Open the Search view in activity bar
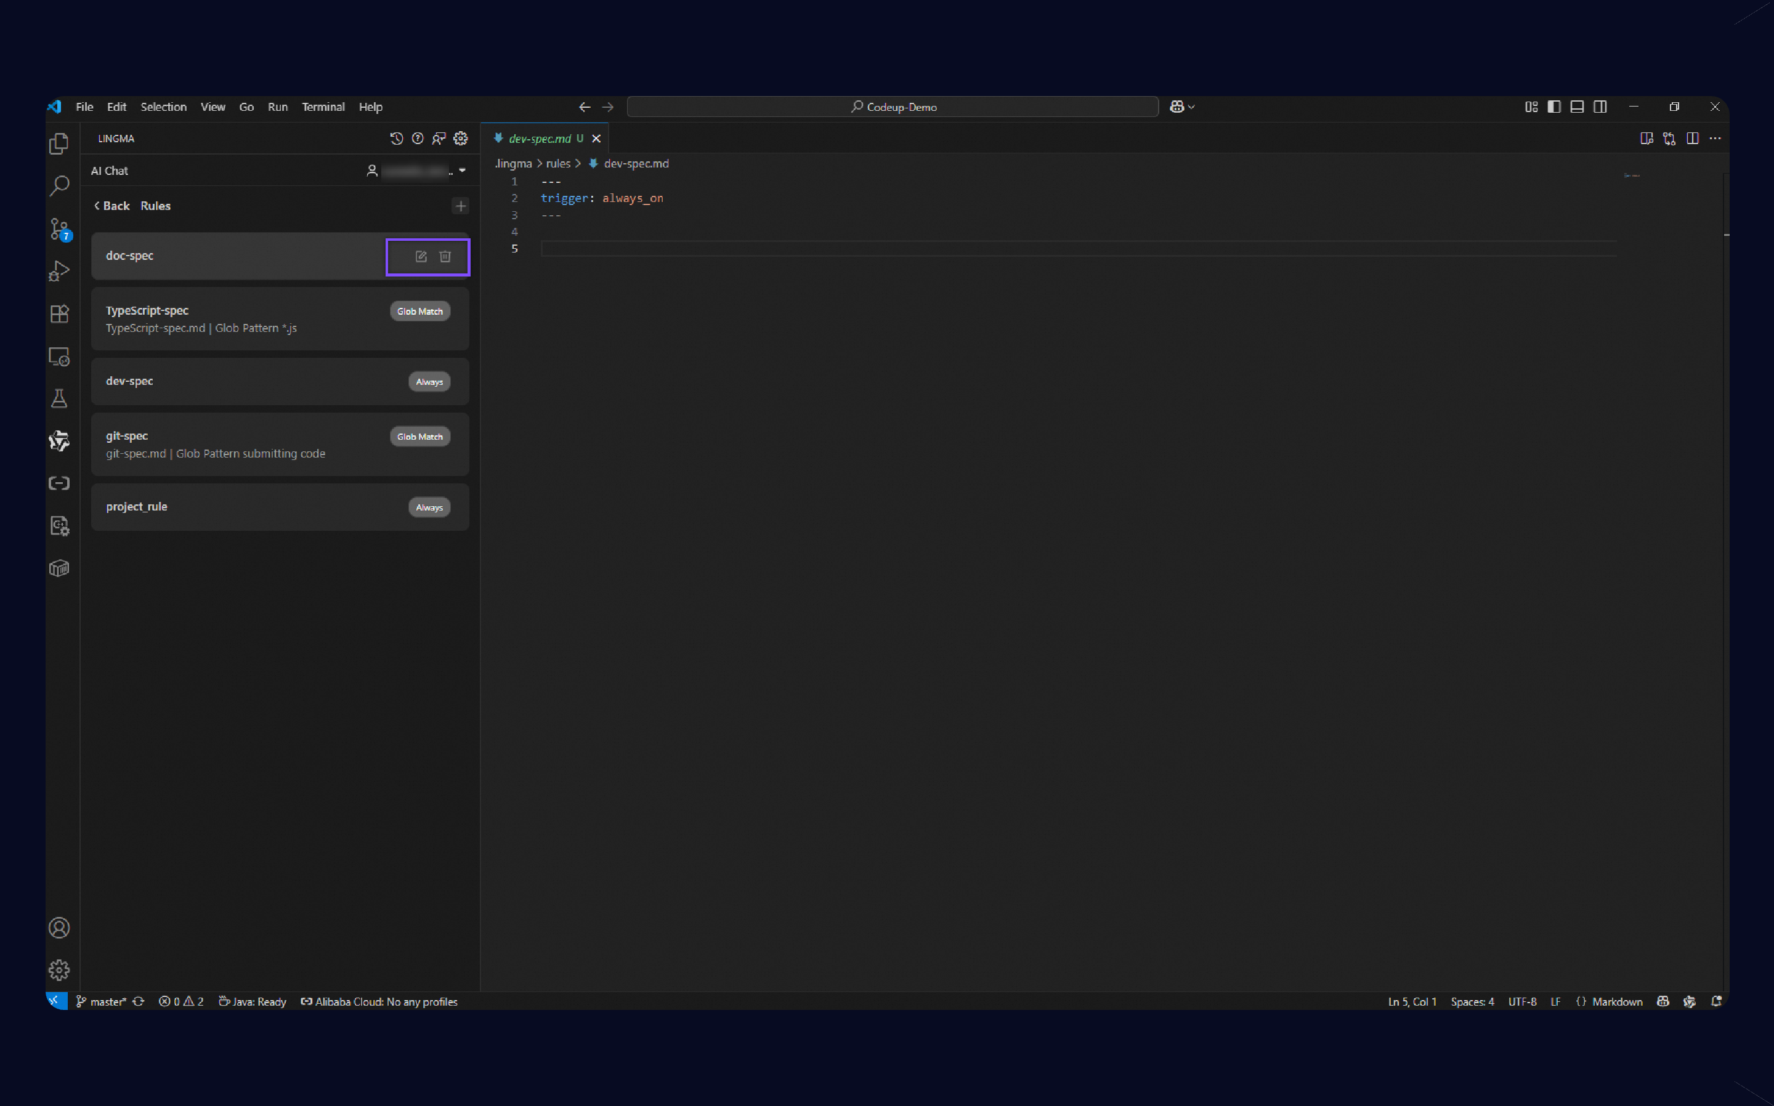The width and height of the screenshot is (1774, 1106). click(x=59, y=186)
